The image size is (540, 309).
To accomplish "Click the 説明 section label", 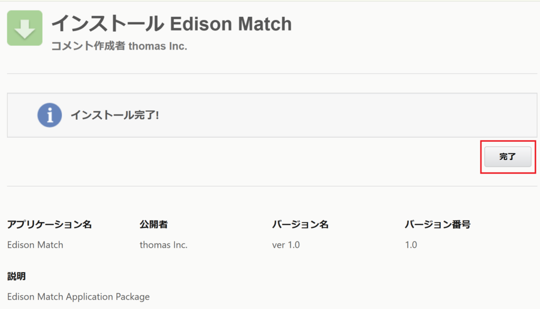I will coord(16,276).
